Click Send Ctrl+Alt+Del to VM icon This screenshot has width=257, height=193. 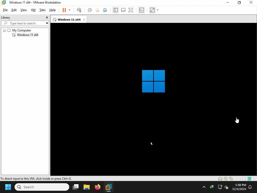(79, 10)
